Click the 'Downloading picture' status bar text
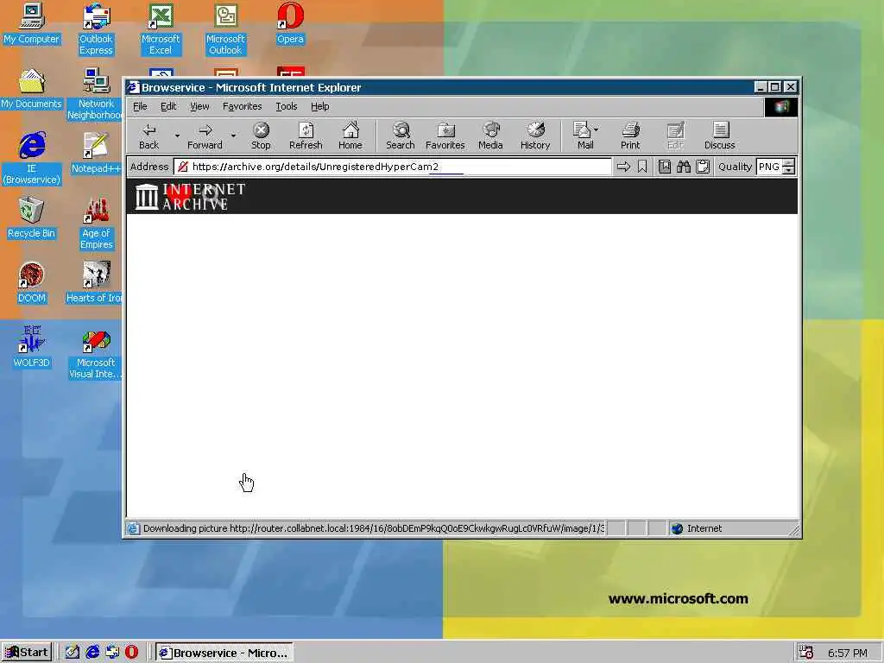Viewport: 884px width, 663px height. tap(373, 529)
